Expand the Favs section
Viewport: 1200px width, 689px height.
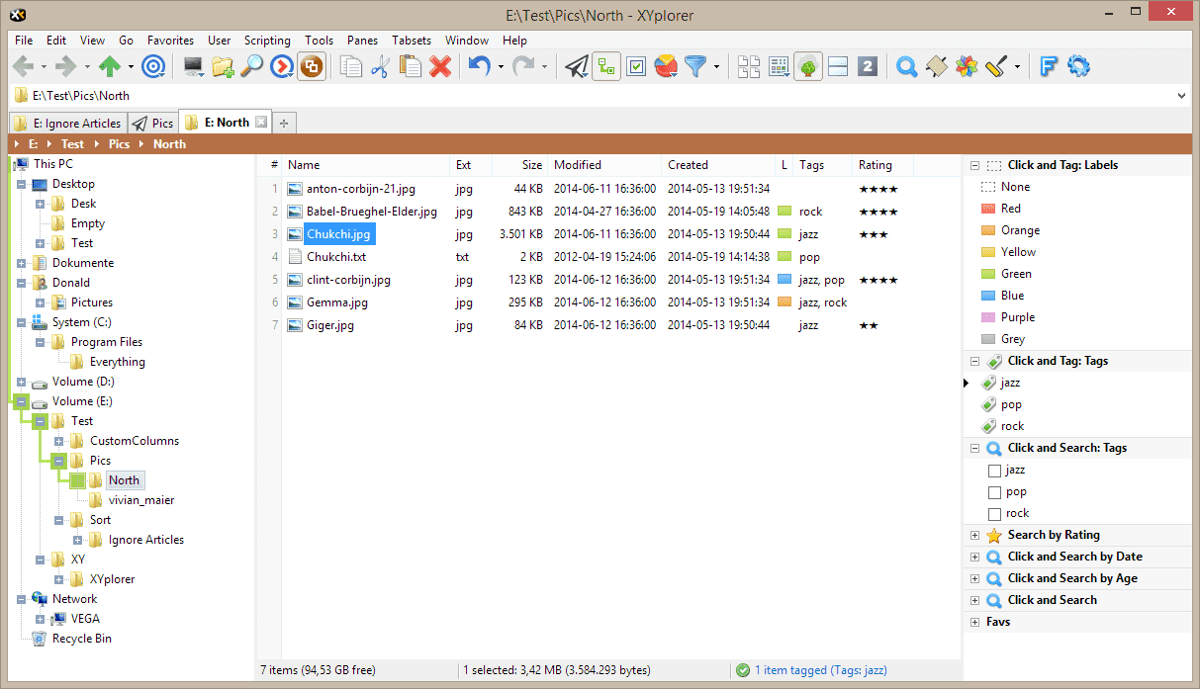974,622
